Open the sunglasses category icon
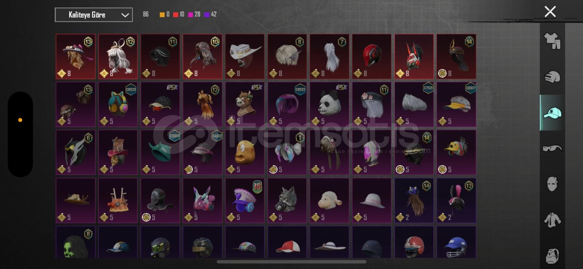Image resolution: width=583 pixels, height=269 pixels. 552,148
